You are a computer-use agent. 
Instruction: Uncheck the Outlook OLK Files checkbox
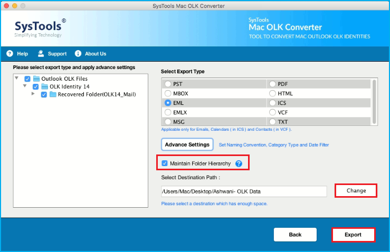point(27,79)
